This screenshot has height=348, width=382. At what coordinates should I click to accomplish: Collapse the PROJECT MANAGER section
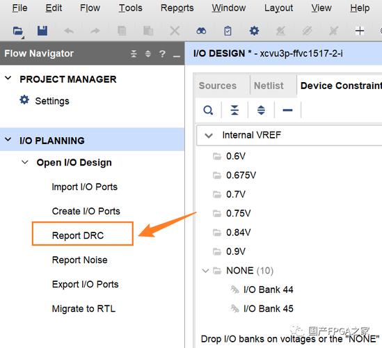(8, 78)
